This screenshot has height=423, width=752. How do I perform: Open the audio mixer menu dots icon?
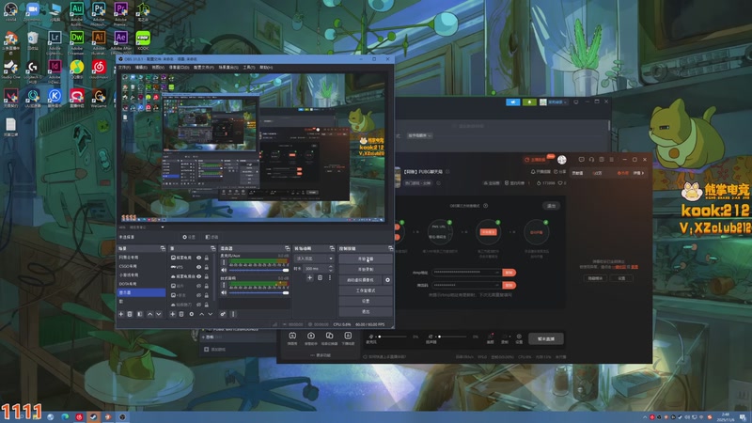click(x=233, y=314)
